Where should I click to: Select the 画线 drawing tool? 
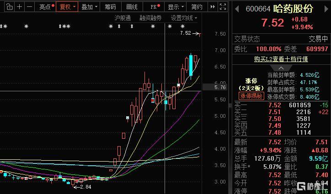(132, 7)
